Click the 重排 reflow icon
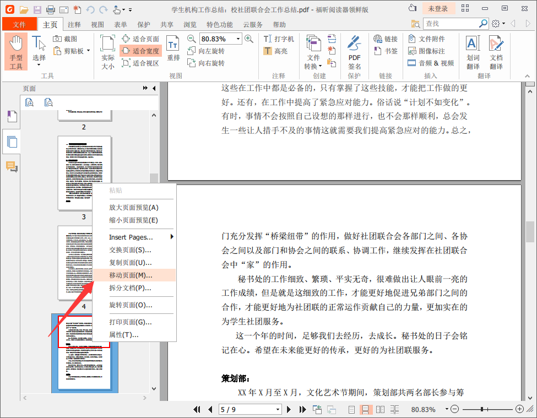Viewport: 537px width, 418px height. click(x=173, y=51)
